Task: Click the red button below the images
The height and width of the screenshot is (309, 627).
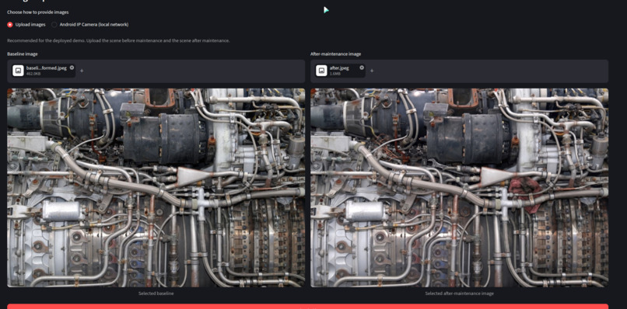Action: (x=308, y=306)
